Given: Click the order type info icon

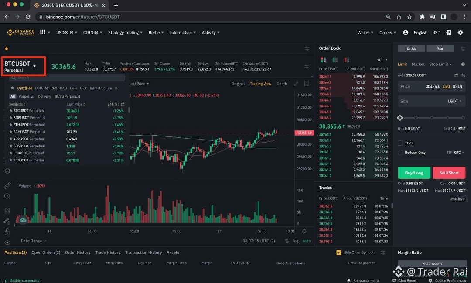Looking at the screenshot, I should (463, 64).
